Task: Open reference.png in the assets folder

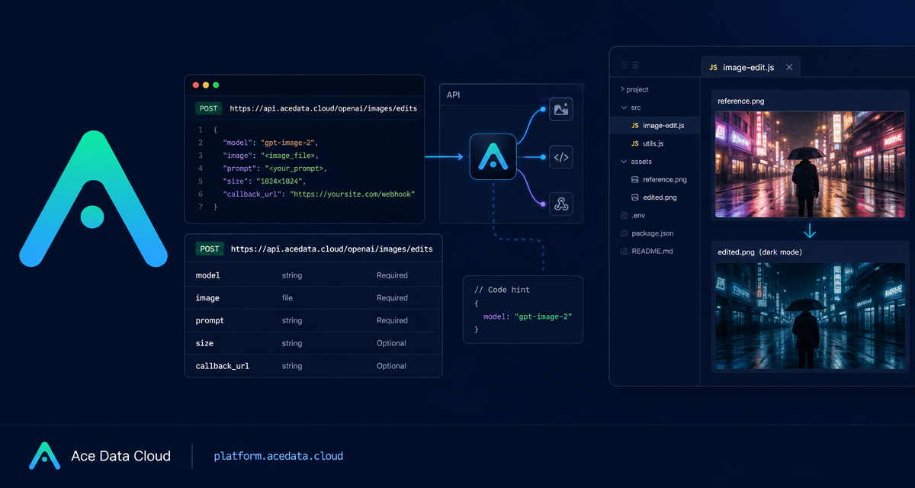Action: point(665,180)
